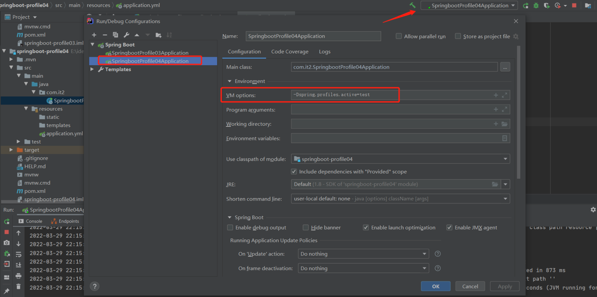
Task: Open the JRE dropdown arrow
Action: 505,184
